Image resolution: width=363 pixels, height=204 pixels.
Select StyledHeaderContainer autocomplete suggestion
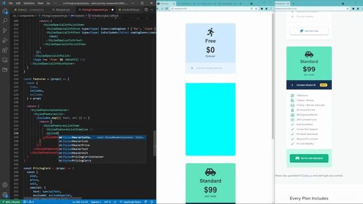point(102,137)
